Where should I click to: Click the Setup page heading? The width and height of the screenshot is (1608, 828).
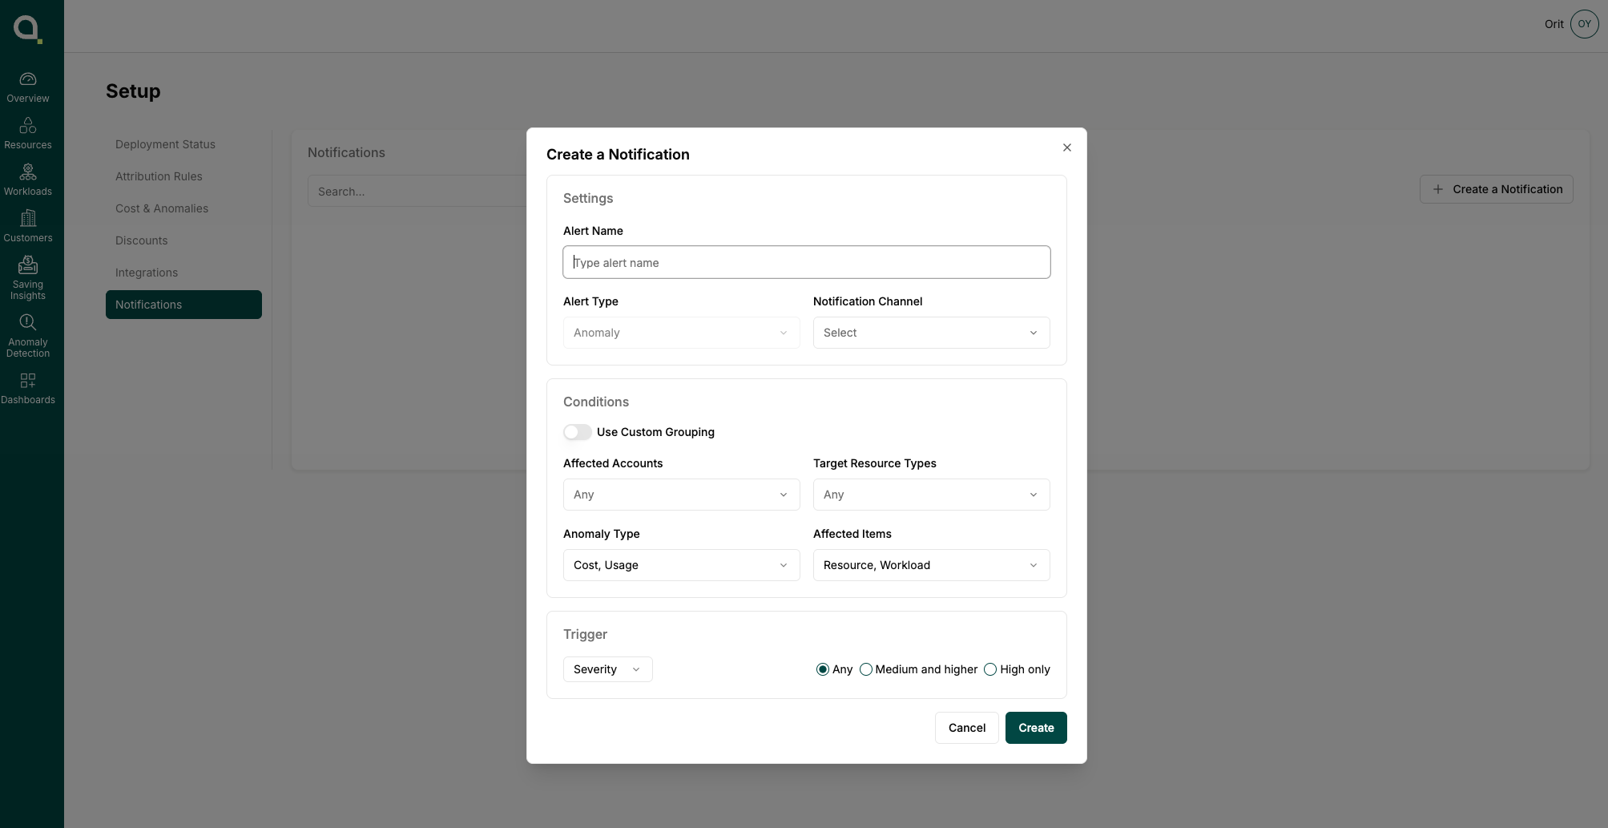pos(133,91)
